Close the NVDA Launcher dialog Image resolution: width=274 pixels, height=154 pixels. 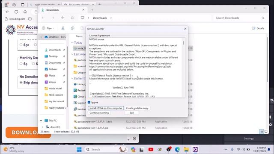coord(185,29)
